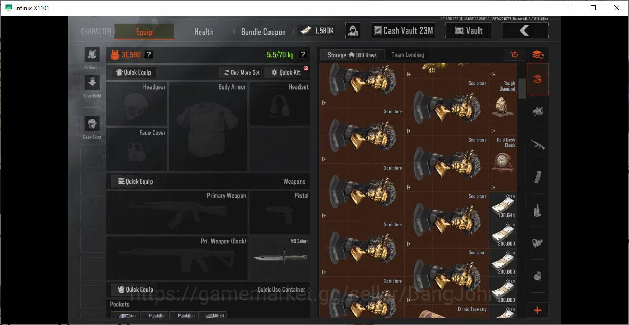This screenshot has width=629, height=325.
Task: Click the auto-sort storage icon
Action: coord(514,55)
